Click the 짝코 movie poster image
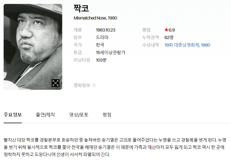Screen dimensions: 231x160 point(33,47)
